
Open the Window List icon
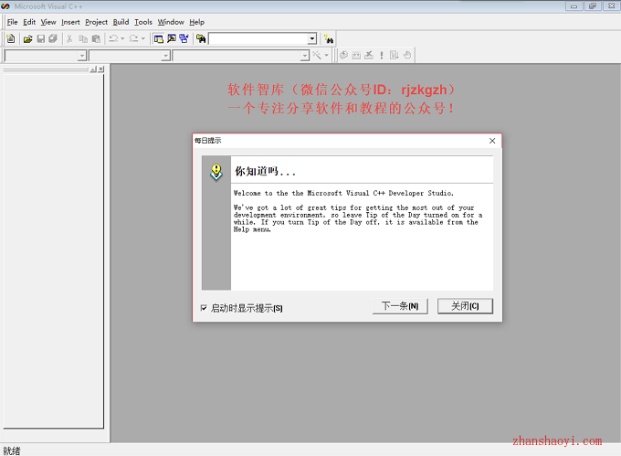pos(184,38)
